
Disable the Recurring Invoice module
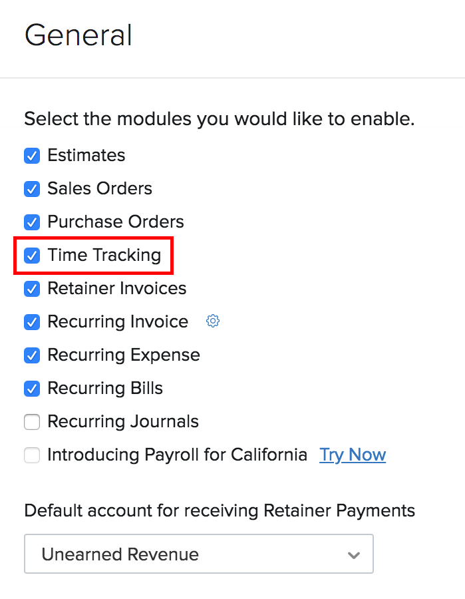click(32, 322)
